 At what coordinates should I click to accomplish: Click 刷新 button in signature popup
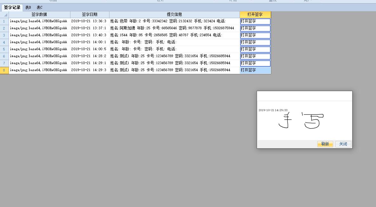(x=325, y=144)
